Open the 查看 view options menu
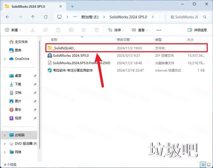The image size is (213, 168). pyautogui.click(x=140, y=30)
